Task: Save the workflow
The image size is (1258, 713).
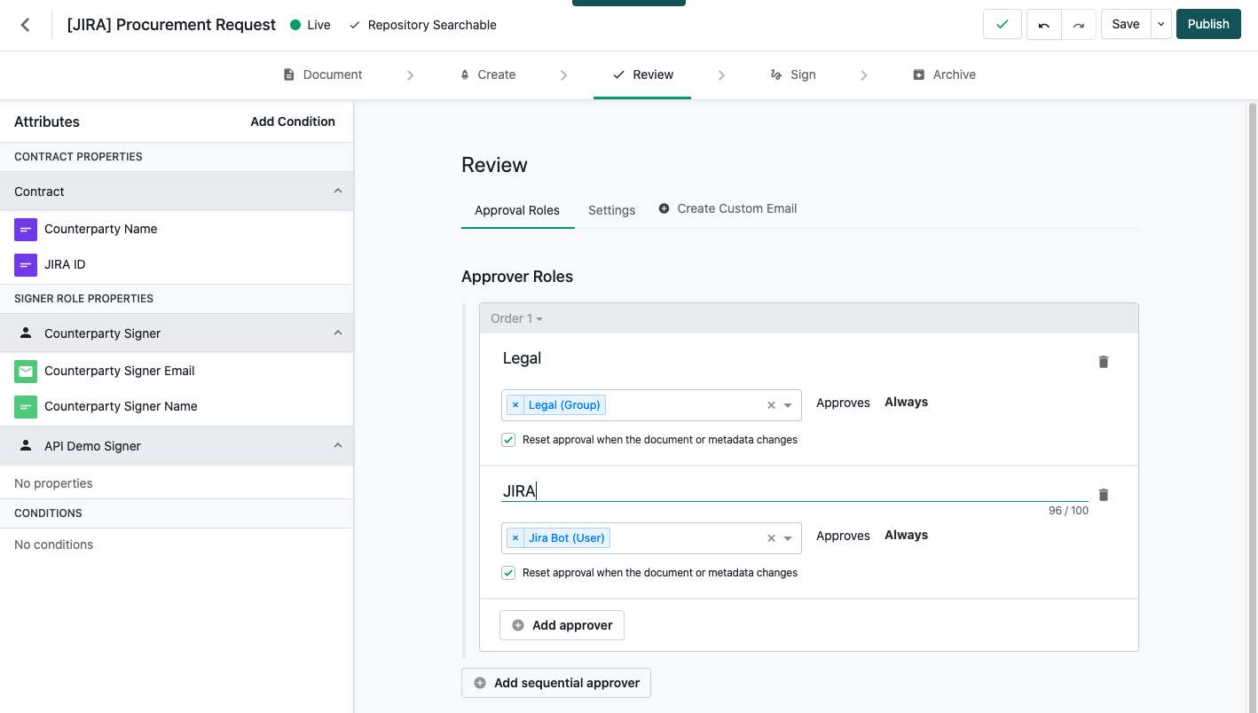Action: 1126,24
